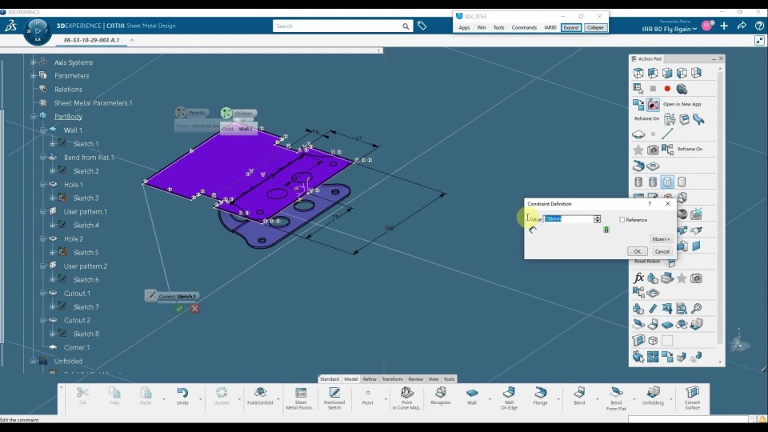Click the search magnifier icon
This screenshot has width=768, height=432.
tap(406, 26)
